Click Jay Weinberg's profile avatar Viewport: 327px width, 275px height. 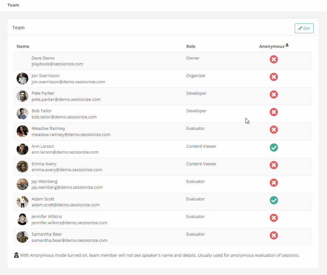coord(22,184)
